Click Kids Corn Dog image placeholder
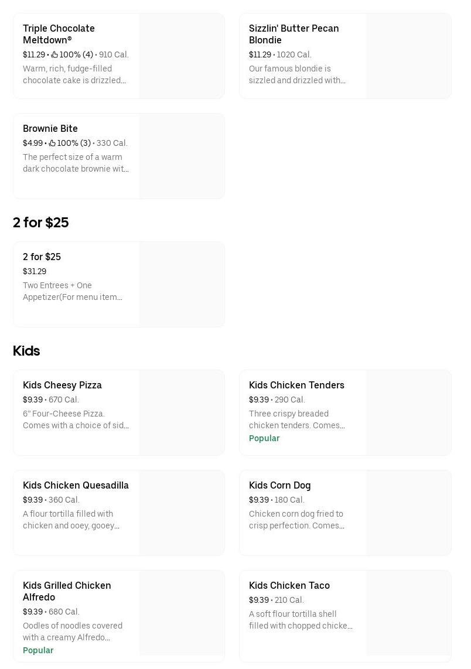This screenshot has height=669, width=471. coord(408,513)
